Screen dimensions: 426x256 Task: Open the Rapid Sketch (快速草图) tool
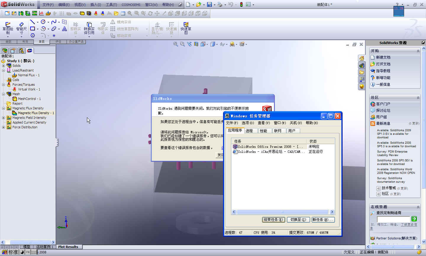pyautogui.click(x=186, y=28)
